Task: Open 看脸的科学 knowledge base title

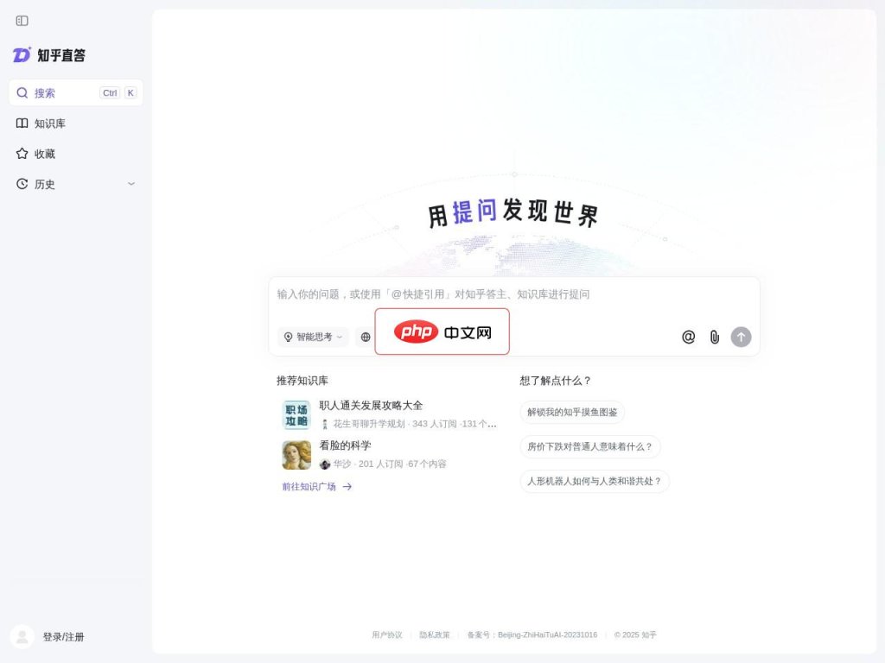Action: pyautogui.click(x=345, y=445)
